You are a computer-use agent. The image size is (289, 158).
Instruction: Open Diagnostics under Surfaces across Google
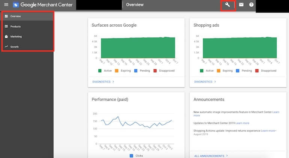click(103, 81)
